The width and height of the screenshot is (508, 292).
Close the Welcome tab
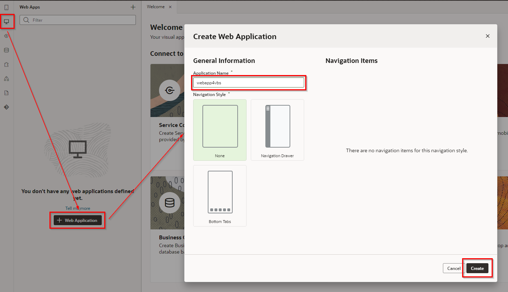[170, 7]
